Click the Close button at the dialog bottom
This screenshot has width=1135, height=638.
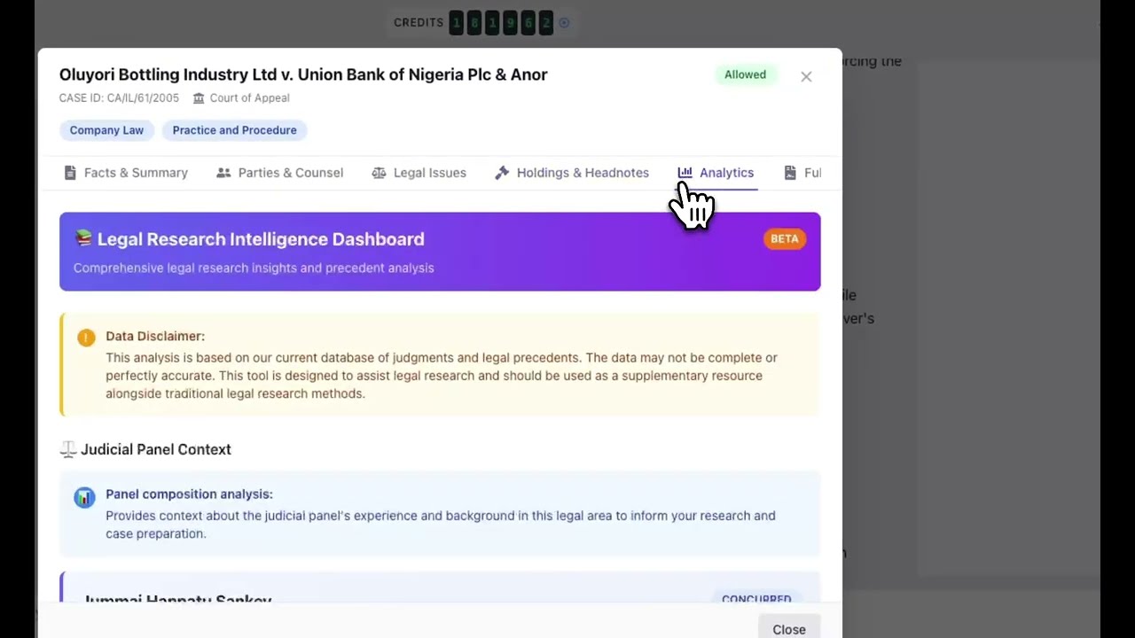tap(789, 629)
